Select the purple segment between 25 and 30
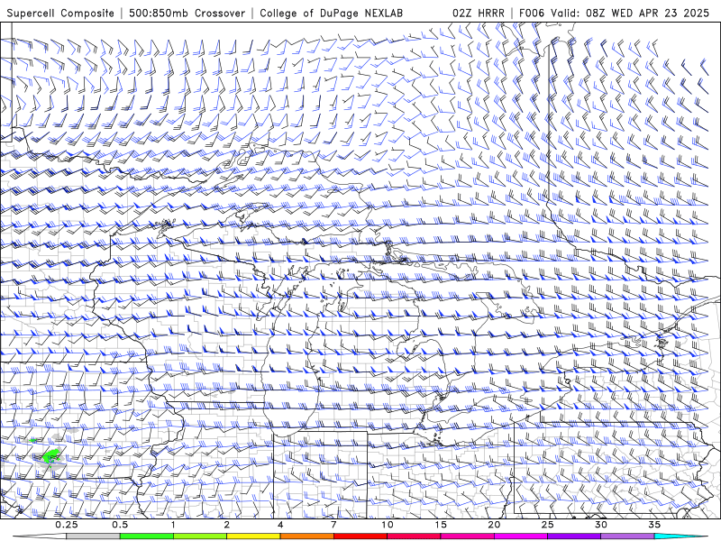Viewport: 721px width, 541px height. [x=574, y=536]
